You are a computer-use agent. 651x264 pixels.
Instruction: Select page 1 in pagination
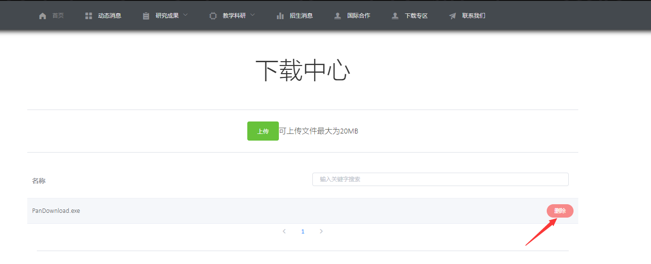303,231
